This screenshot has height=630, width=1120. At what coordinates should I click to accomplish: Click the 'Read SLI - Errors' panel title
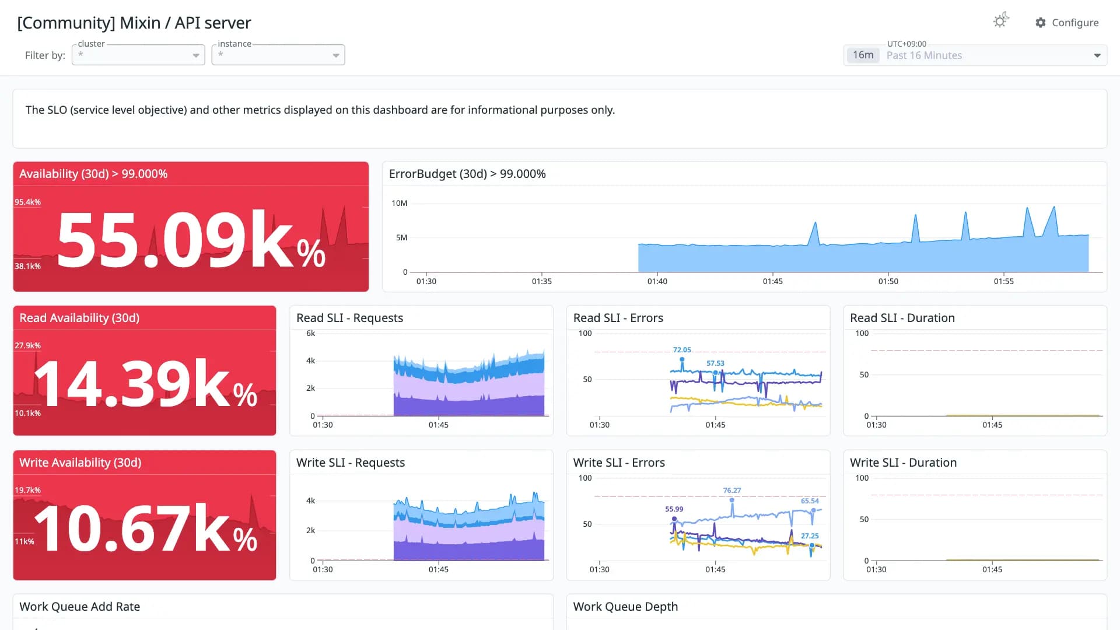pos(618,318)
